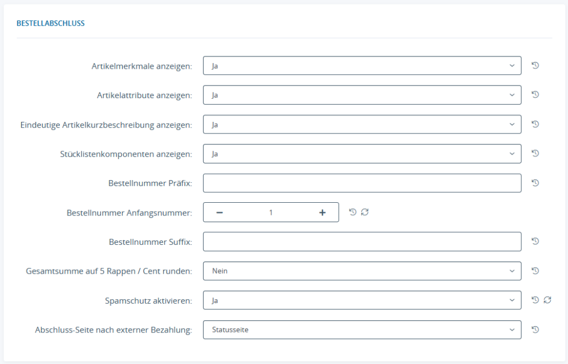The width and height of the screenshot is (568, 364).
Task: Click the history icon next to "Bestellnummer Präfix"
Action: click(535, 183)
